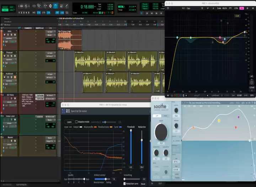
Task: Select the Selector tool in the toolbar
Action: tap(50, 6)
